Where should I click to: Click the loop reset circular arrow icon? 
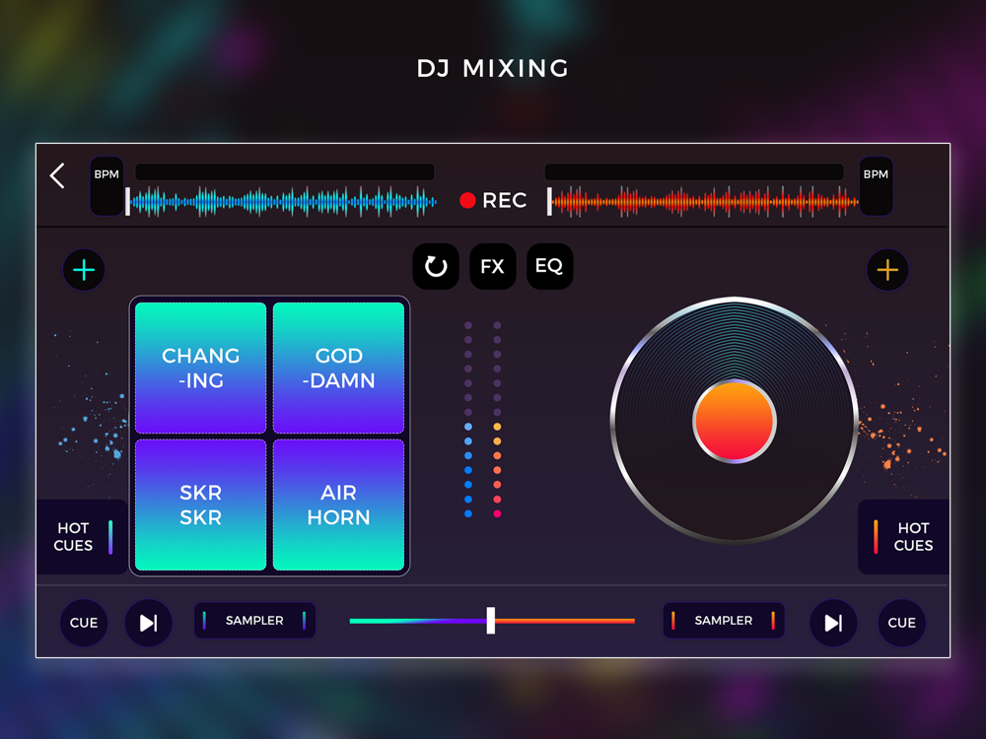[x=436, y=266]
